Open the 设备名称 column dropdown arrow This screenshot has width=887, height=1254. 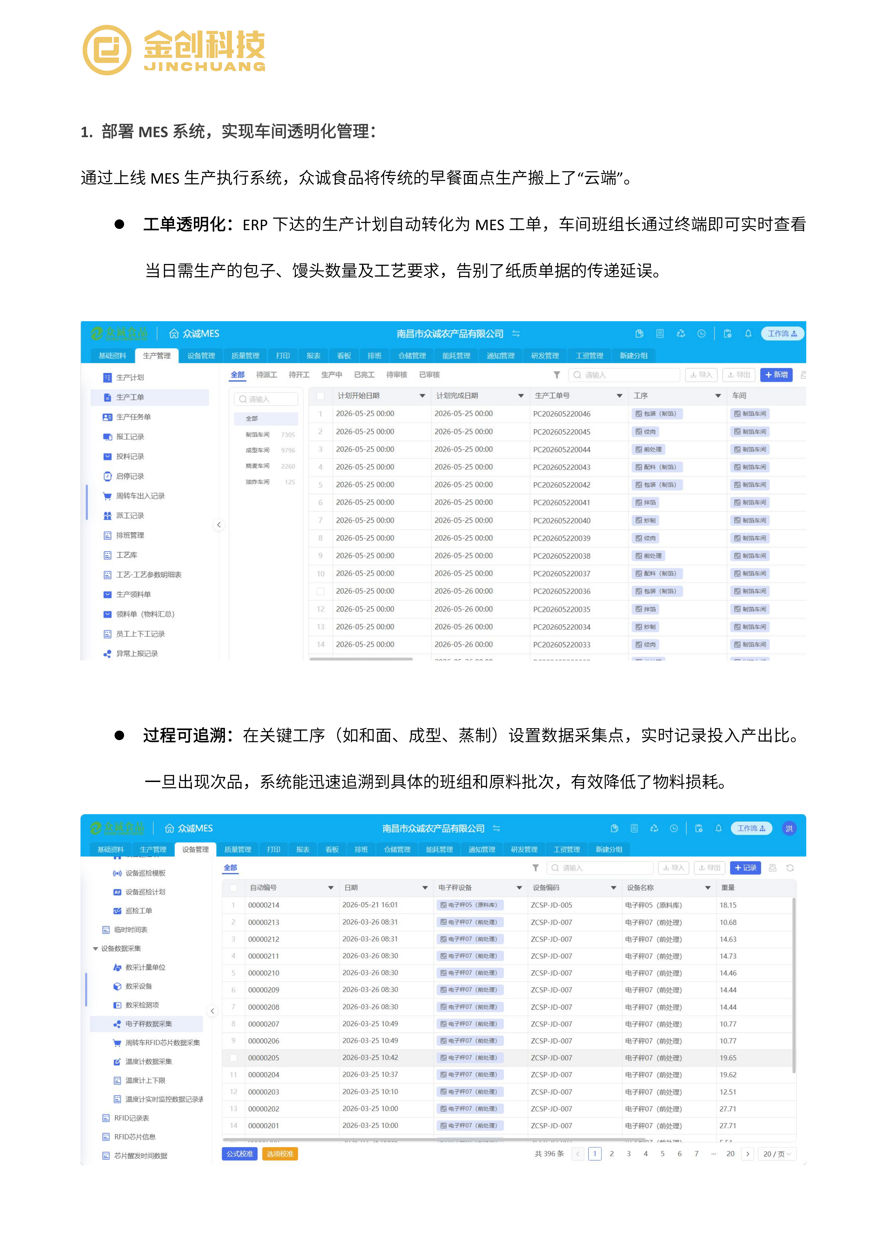click(708, 888)
